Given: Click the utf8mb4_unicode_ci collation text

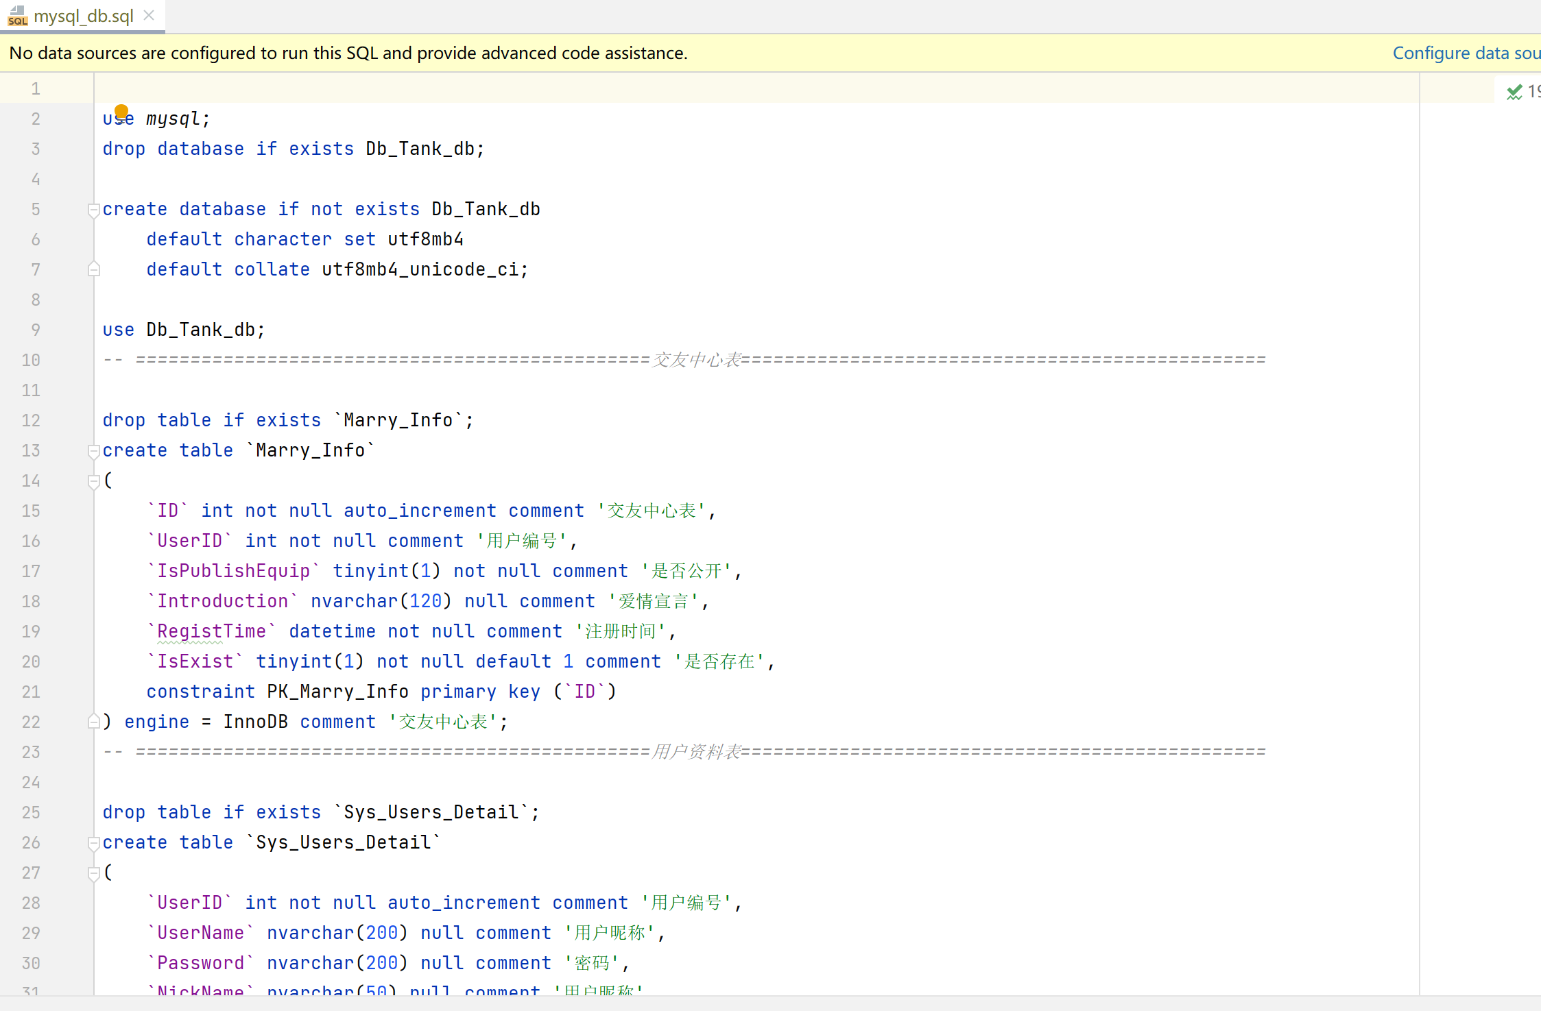Looking at the screenshot, I should (420, 269).
